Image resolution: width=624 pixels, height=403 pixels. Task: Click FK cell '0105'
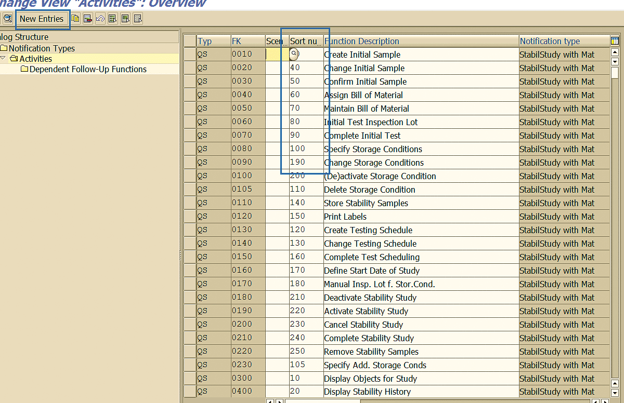248,190
